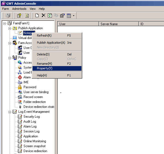Select Rename(M) in the context menu
The height and width of the screenshot is (154, 164).
tap(44, 64)
